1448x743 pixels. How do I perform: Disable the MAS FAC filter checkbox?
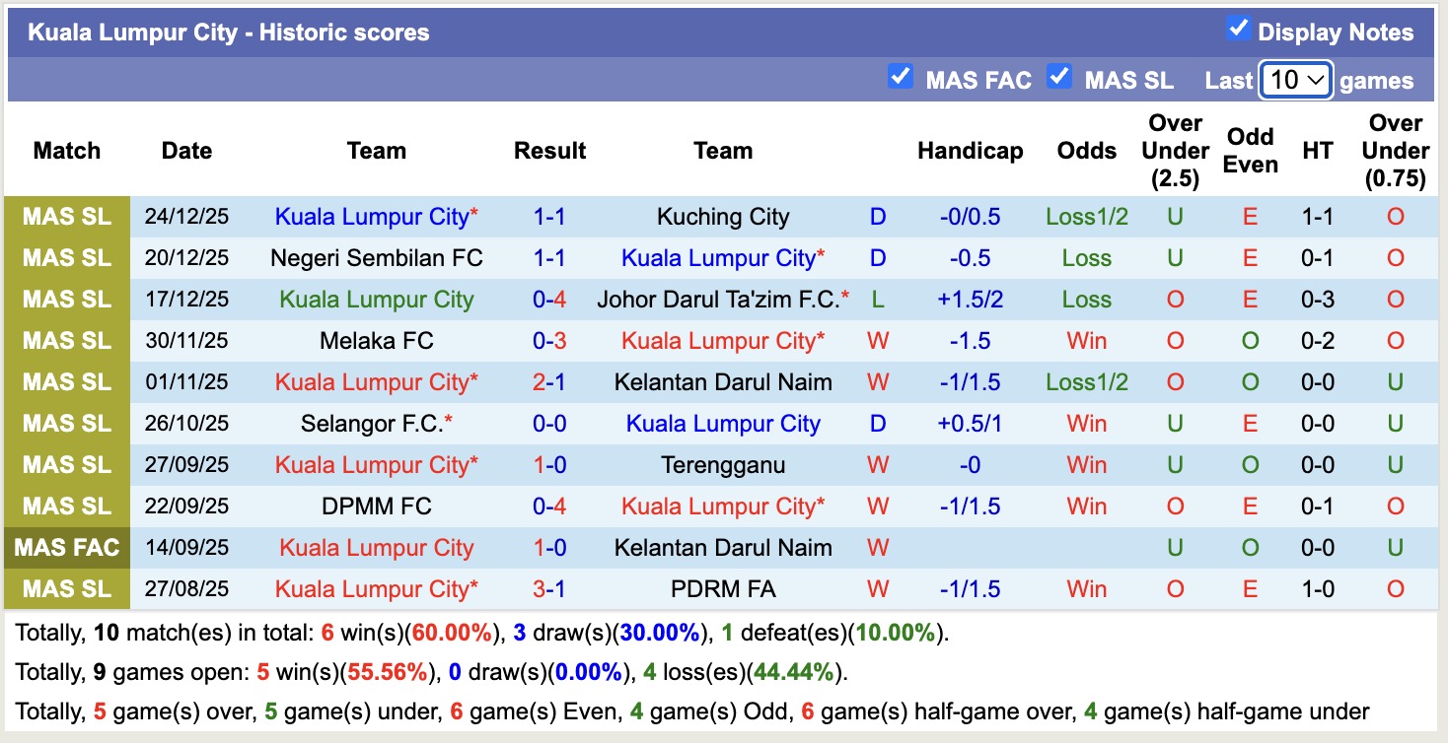(901, 76)
